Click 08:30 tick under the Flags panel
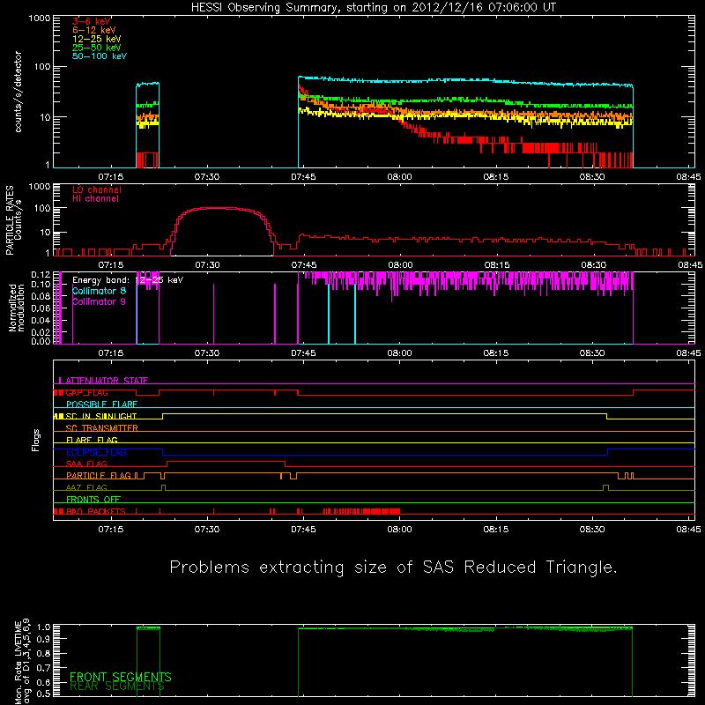 592,530
